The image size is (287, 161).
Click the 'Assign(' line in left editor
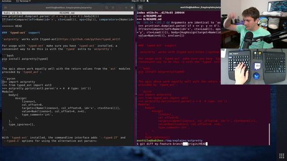tap(21, 98)
